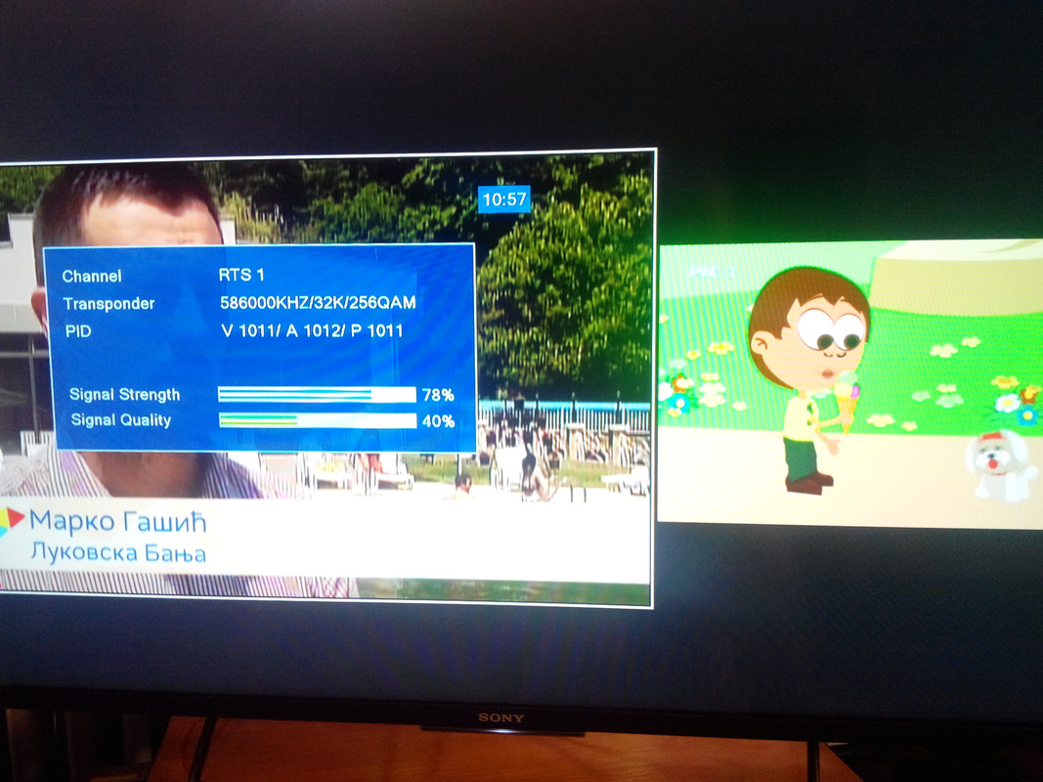Select the Transponder label
The width and height of the screenshot is (1043, 782).
tap(109, 304)
